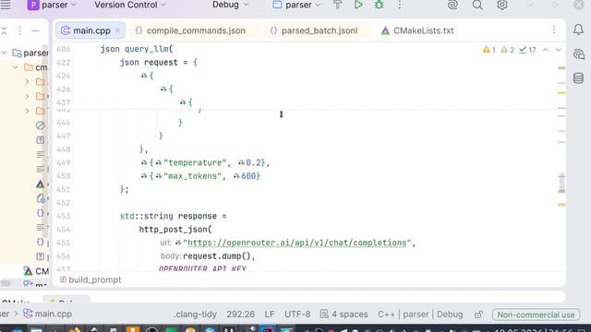Click the build_prompt breadcrumb

click(x=90, y=279)
